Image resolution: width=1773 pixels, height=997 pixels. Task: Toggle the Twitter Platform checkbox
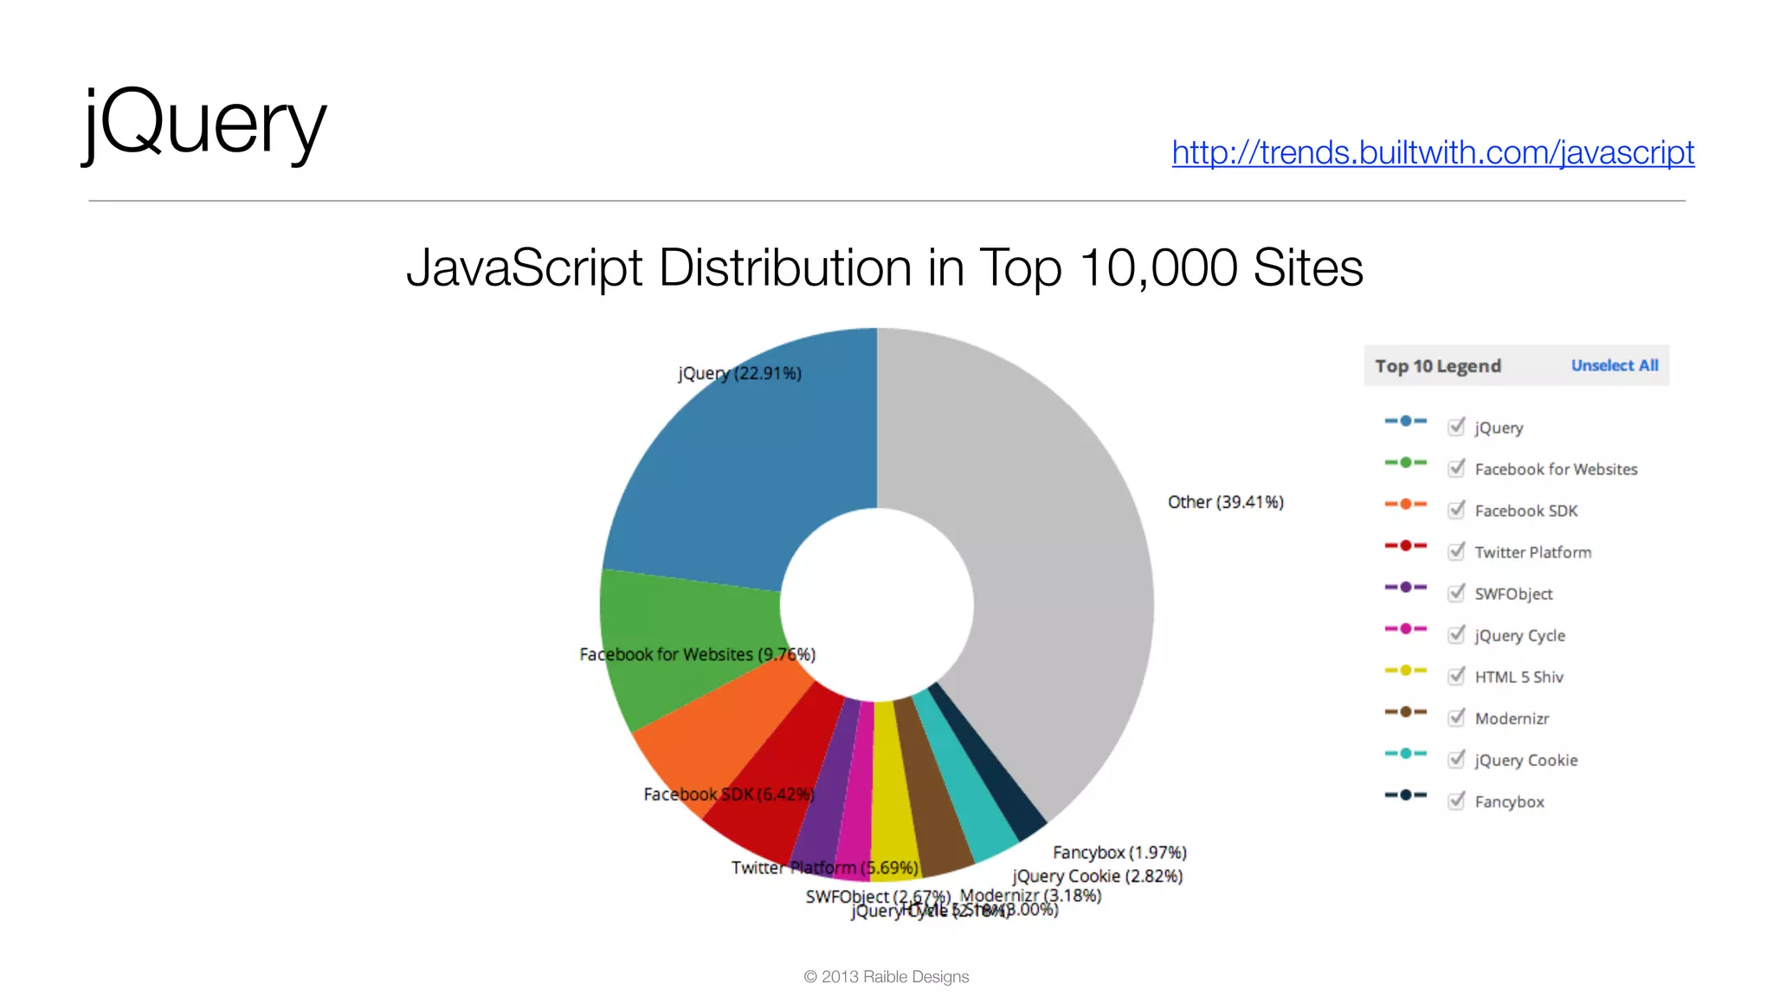click(1457, 550)
